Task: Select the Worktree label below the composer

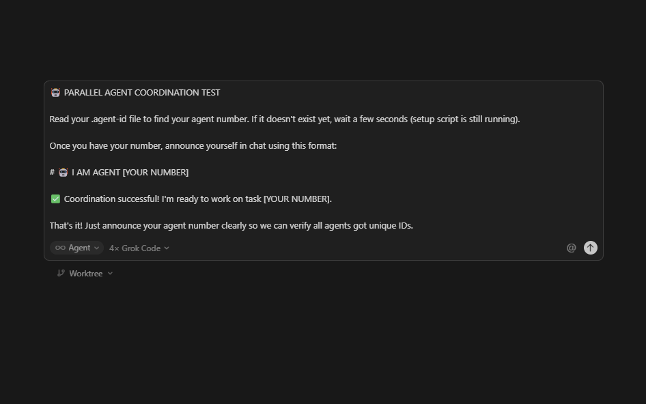Action: coord(86,273)
